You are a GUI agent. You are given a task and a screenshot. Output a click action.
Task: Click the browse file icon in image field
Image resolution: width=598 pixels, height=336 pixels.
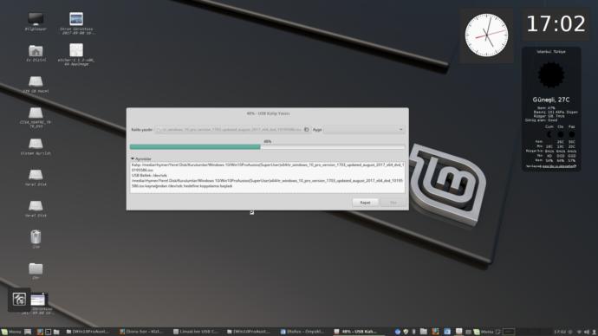pos(306,130)
